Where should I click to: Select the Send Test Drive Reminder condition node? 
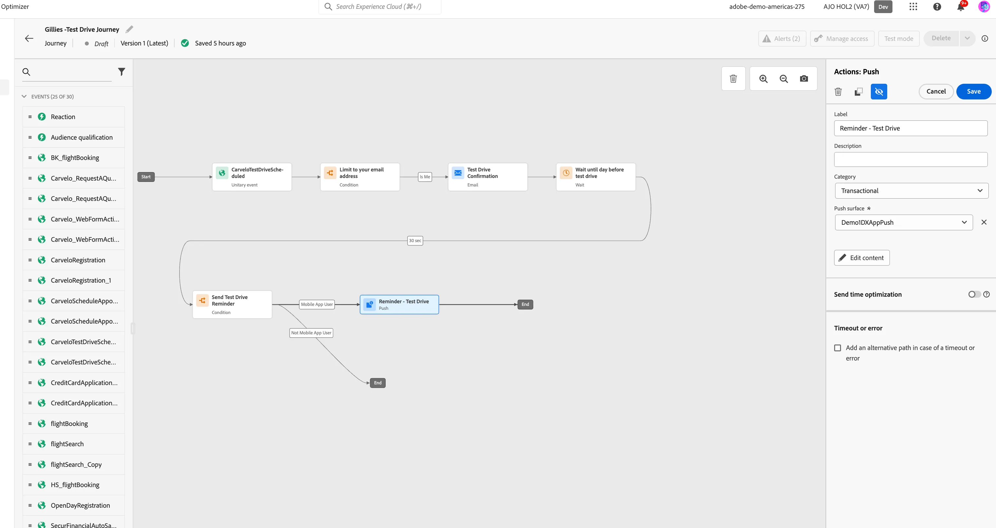point(232,305)
